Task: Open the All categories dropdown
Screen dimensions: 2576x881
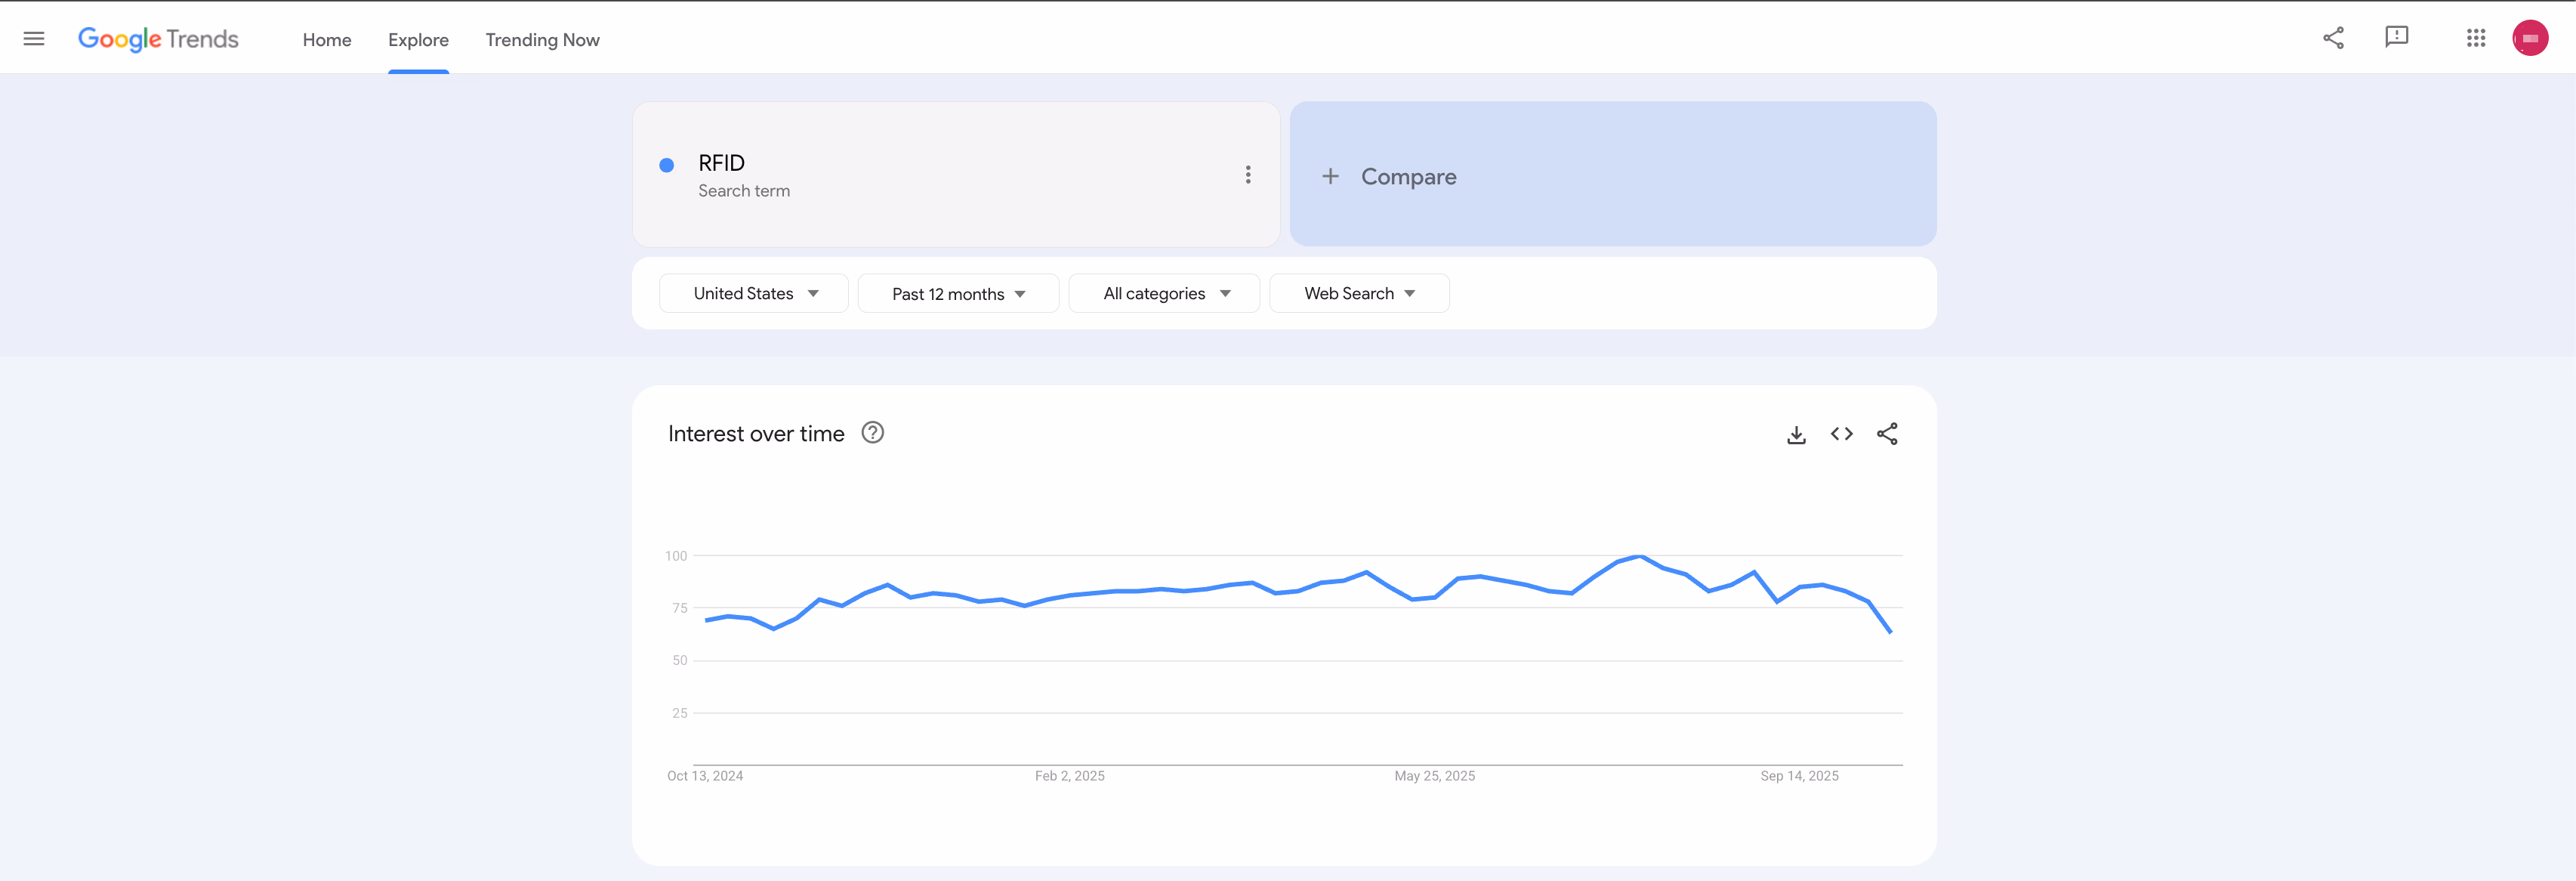Action: pyautogui.click(x=1163, y=293)
